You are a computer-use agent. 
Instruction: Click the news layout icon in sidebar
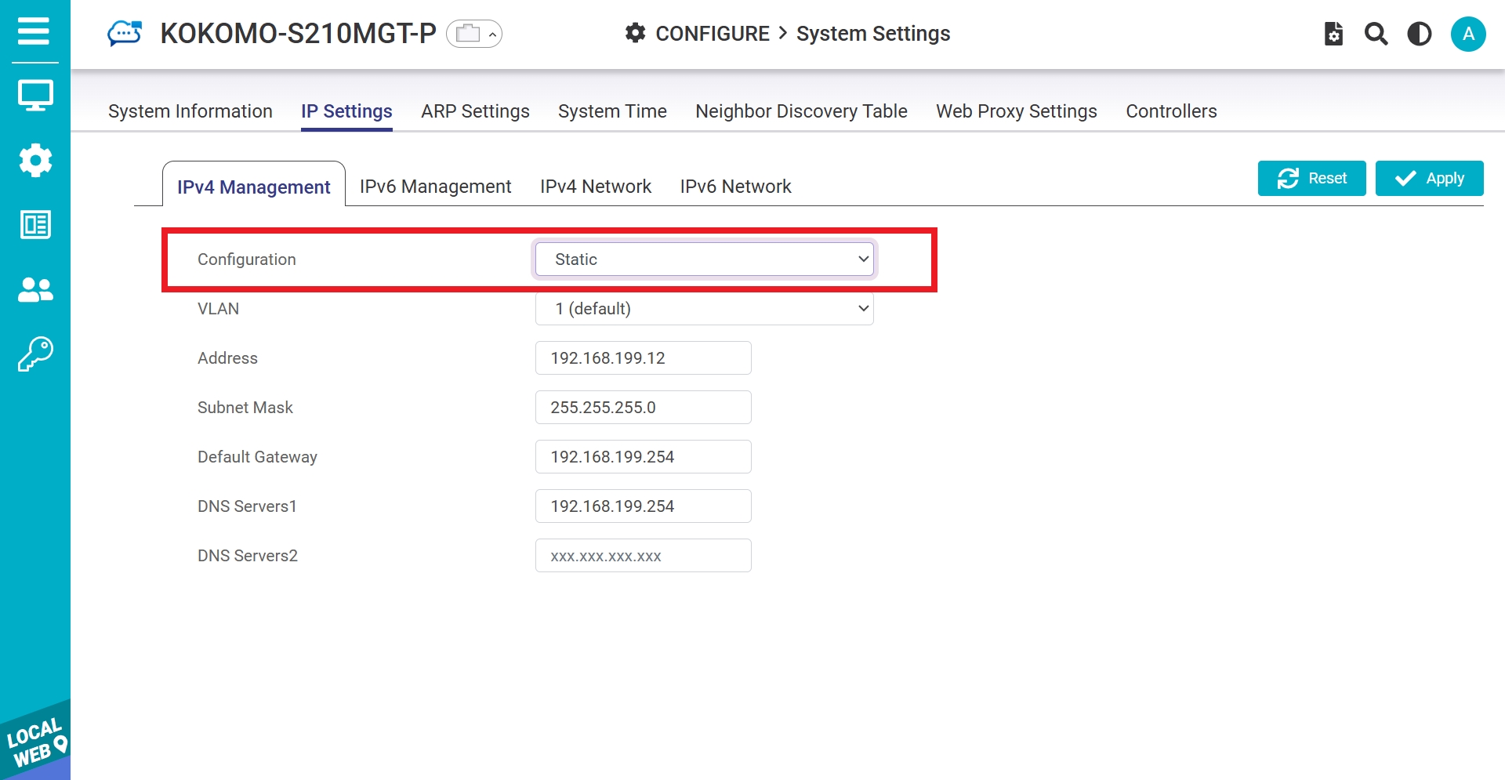(35, 225)
